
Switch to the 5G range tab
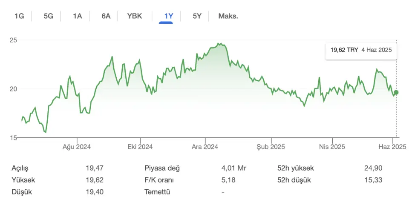click(48, 16)
